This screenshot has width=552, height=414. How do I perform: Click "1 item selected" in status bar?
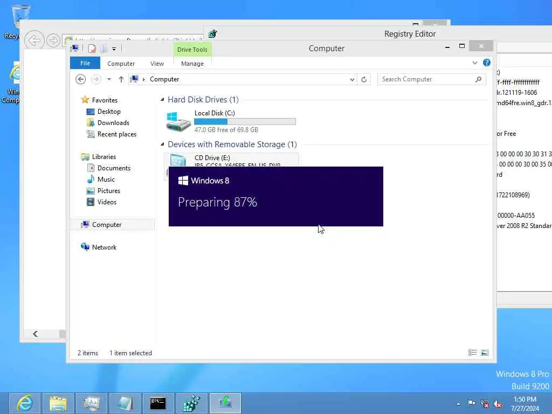[130, 353]
